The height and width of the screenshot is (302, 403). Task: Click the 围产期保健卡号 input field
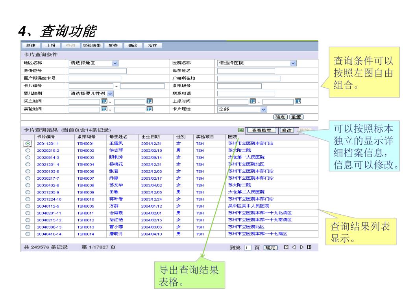tap(95, 79)
